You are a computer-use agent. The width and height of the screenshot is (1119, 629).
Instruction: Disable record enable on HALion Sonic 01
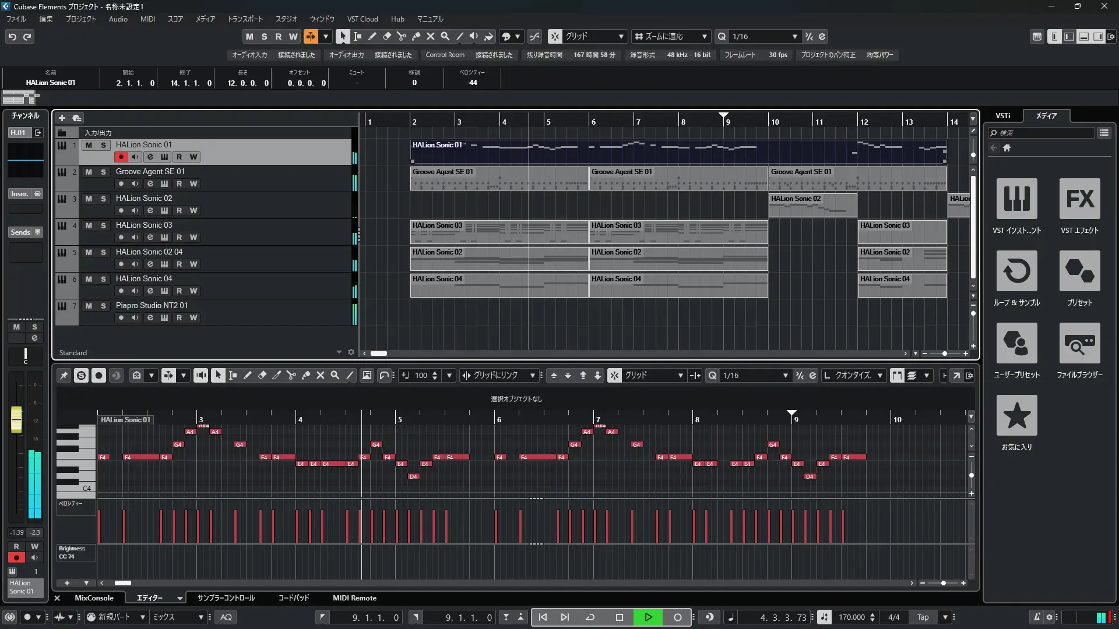pyautogui.click(x=121, y=157)
